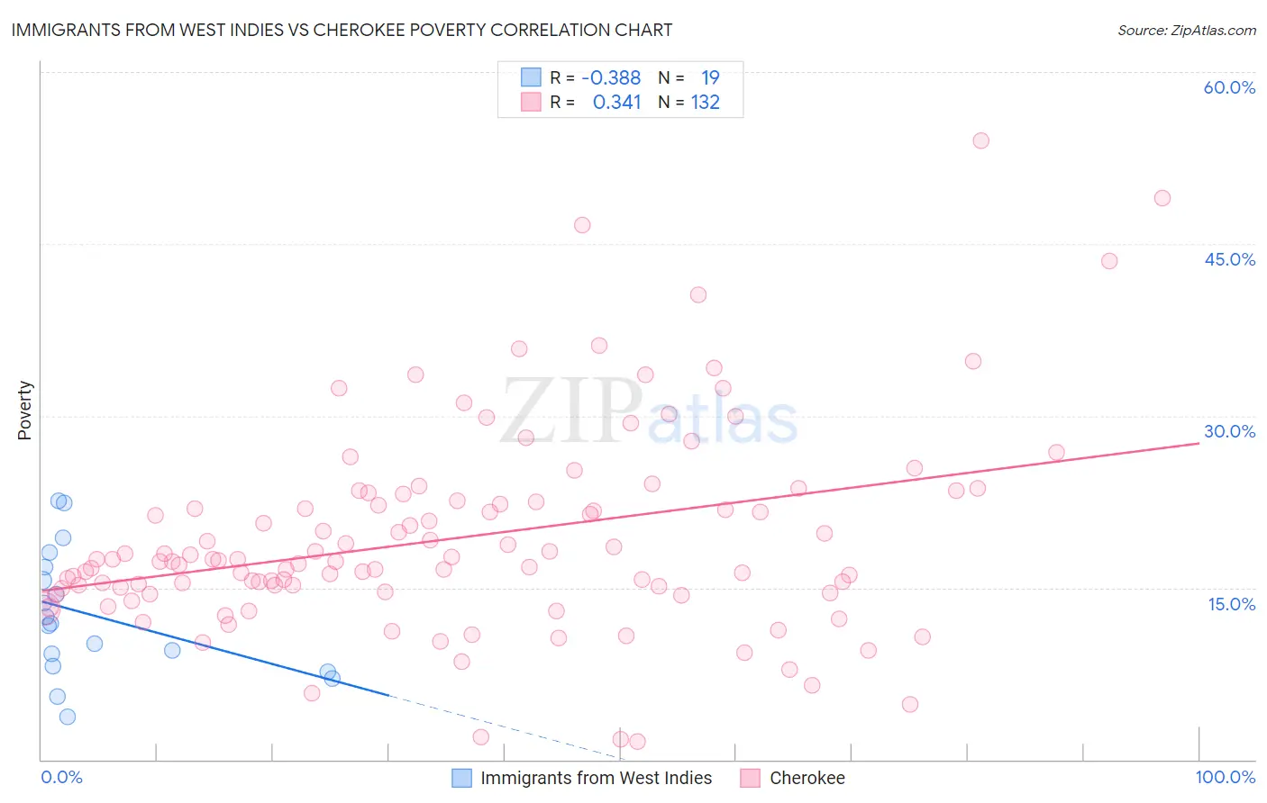
Task: Click the 30.0% y-axis tick label
Action: [1229, 431]
